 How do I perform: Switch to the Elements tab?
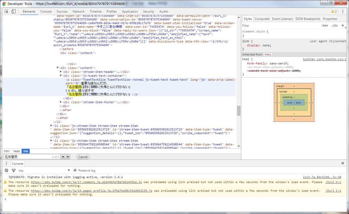(29, 12)
